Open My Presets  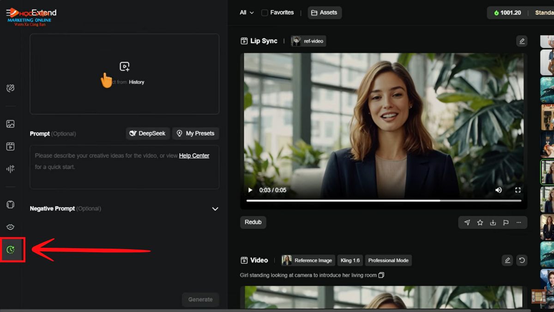[196, 134]
